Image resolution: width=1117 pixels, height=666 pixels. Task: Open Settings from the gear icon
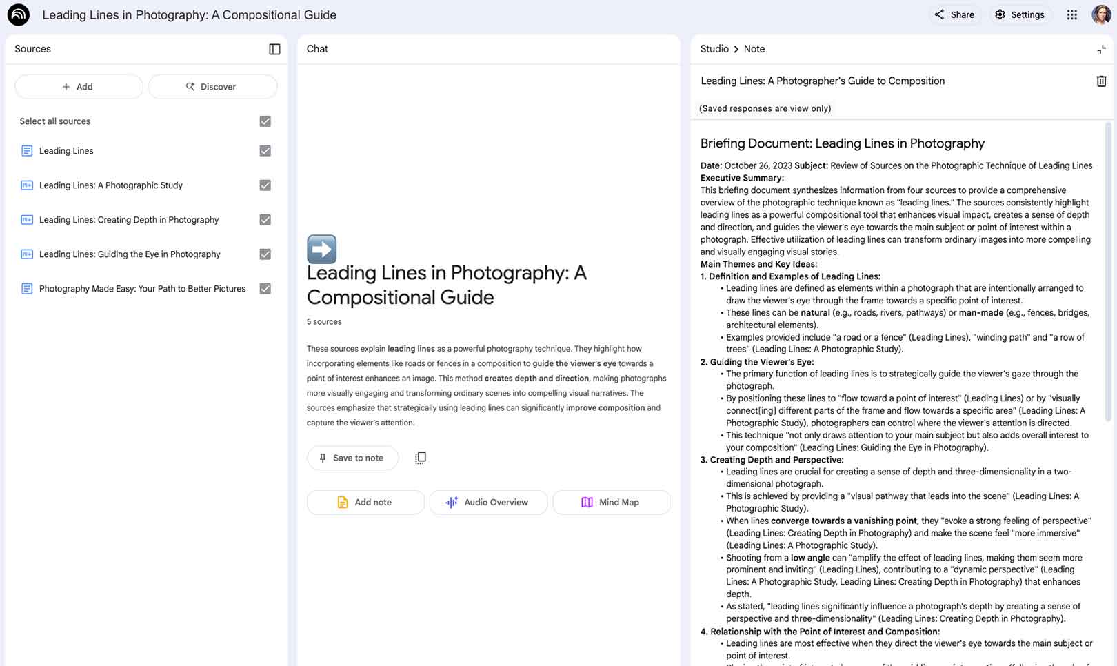tap(1020, 14)
